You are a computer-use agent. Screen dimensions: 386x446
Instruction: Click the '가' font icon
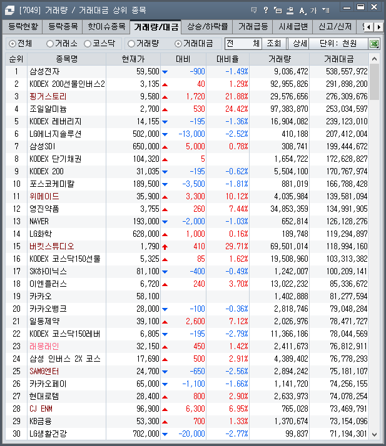coord(313,11)
